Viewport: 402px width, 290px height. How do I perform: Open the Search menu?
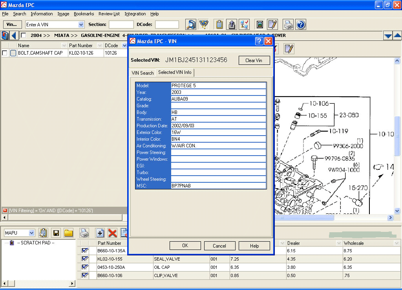[x=20, y=14]
